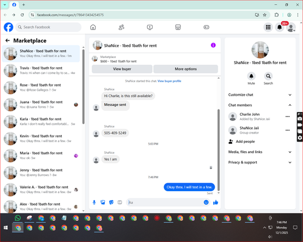
Task: Open the Windows notification center icon
Action: (x=295, y=227)
